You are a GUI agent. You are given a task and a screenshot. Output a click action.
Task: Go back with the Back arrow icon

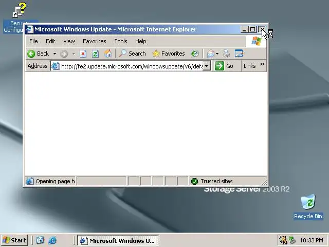click(31, 54)
